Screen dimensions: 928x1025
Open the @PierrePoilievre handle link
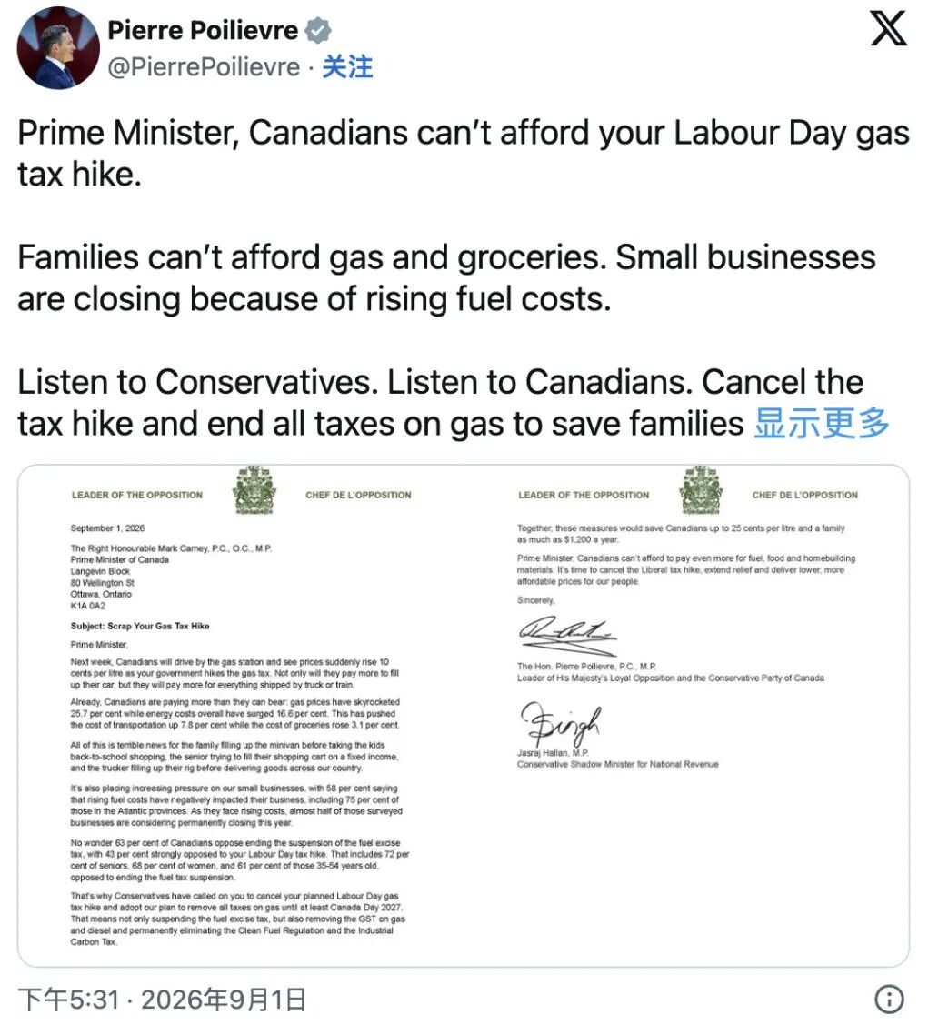204,66
